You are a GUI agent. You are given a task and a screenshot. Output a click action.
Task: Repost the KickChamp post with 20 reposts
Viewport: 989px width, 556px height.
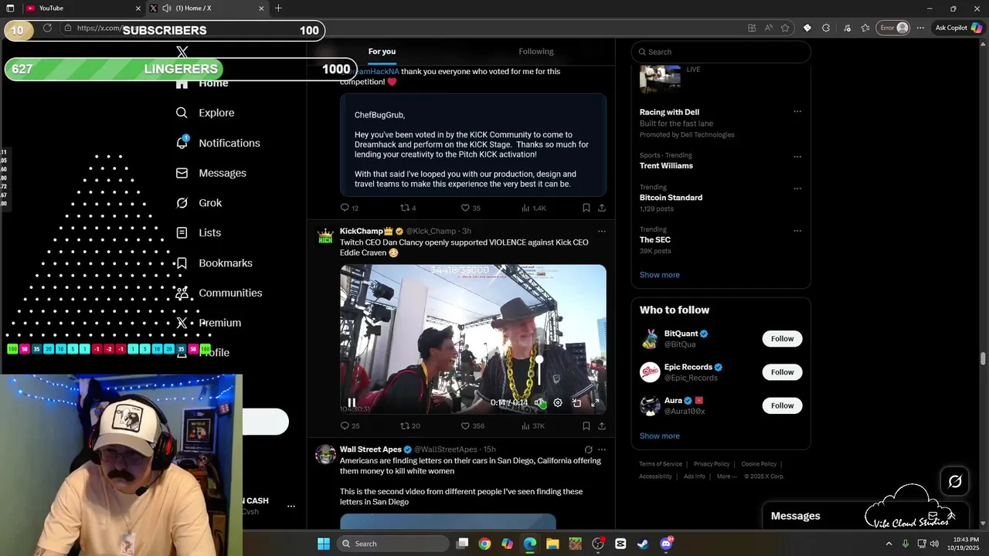[x=410, y=425]
